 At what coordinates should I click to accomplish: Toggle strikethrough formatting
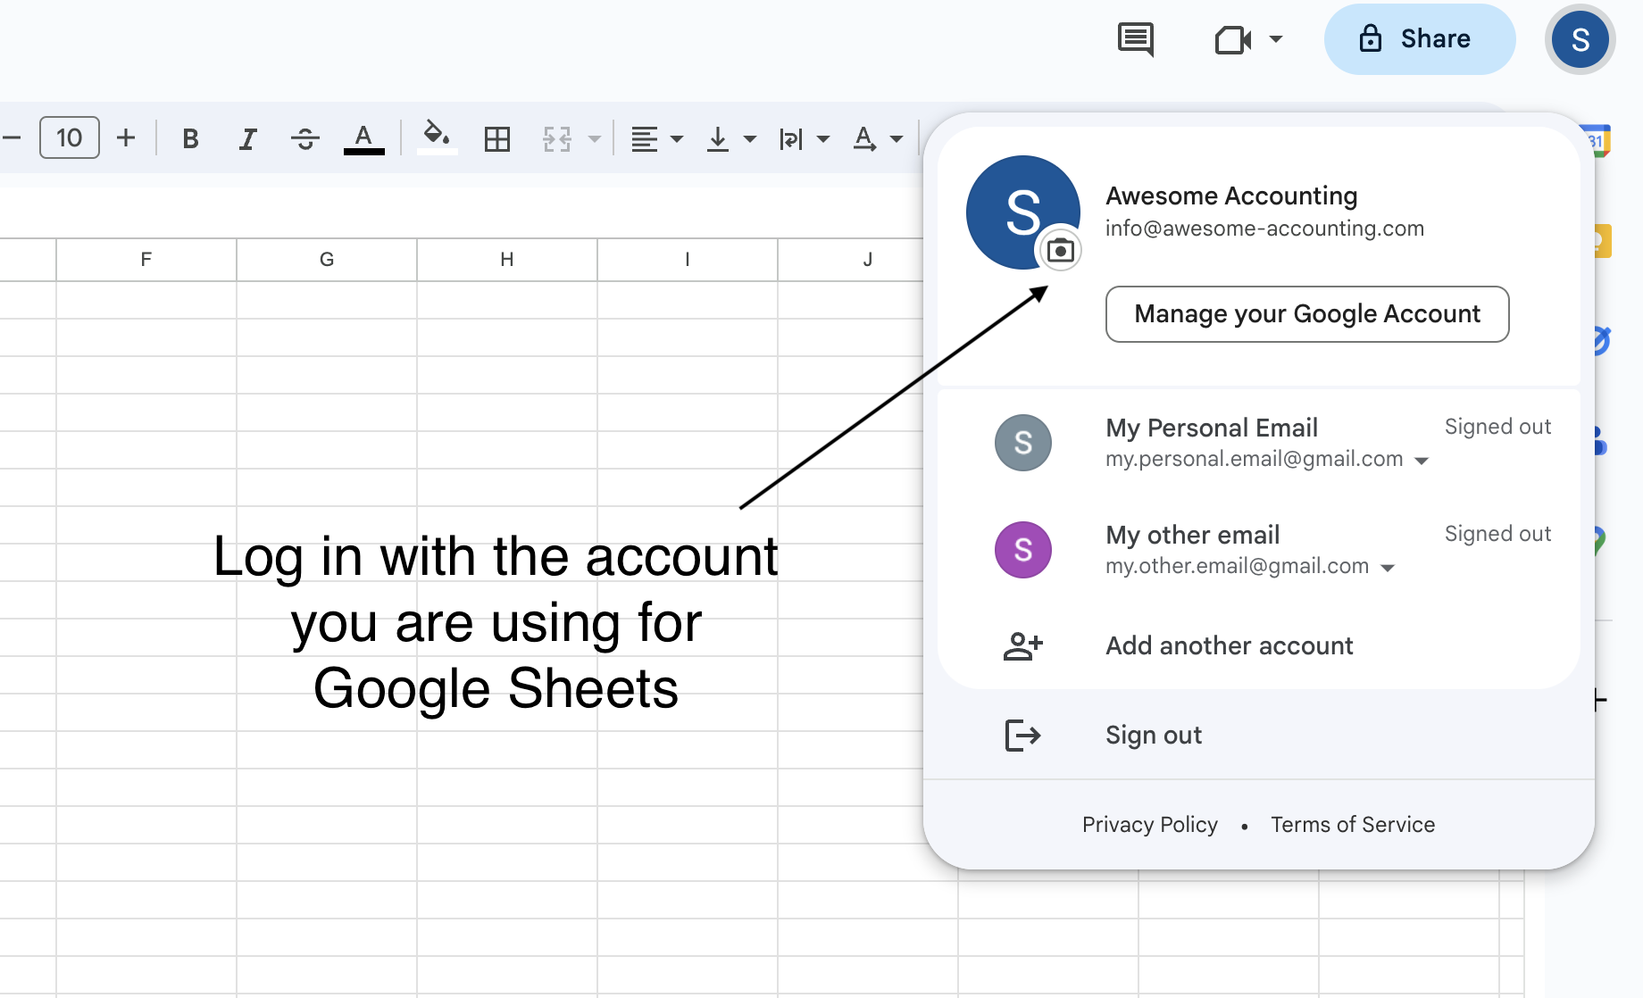click(305, 138)
